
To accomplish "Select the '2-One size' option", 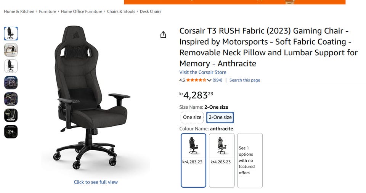I will [x=220, y=117].
